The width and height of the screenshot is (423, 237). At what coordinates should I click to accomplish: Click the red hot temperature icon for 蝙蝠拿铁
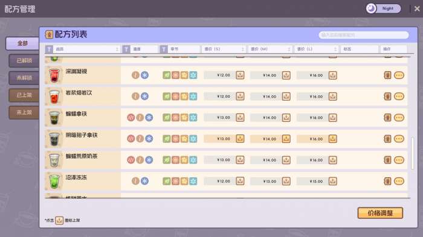coord(131,118)
